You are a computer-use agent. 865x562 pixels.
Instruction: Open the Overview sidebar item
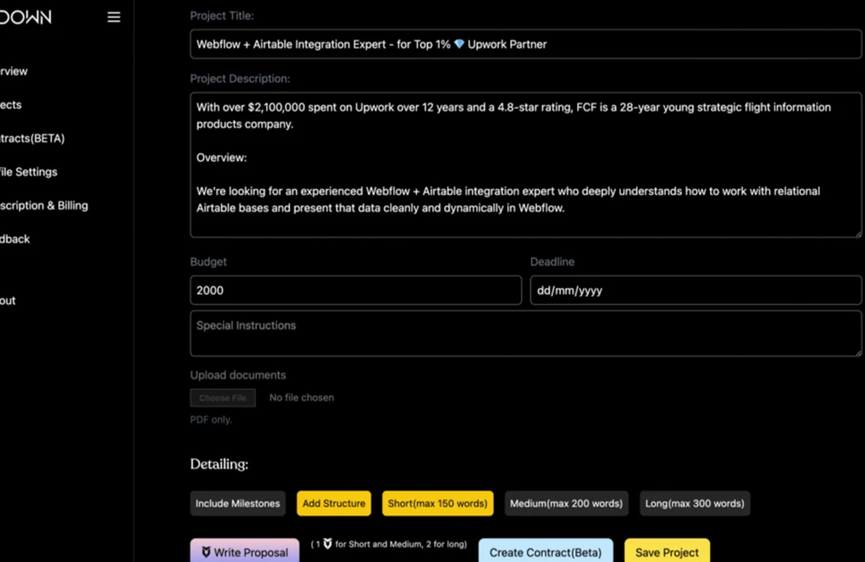pos(14,71)
